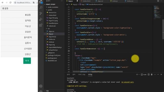This screenshot has width=164, height=92.
Task: Click the 이순신 row in browser list
Action: 19,26
